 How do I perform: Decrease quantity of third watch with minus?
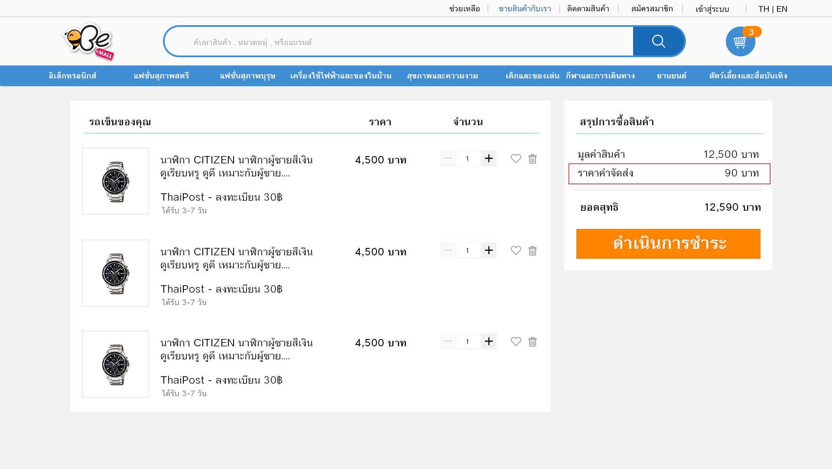click(x=448, y=342)
